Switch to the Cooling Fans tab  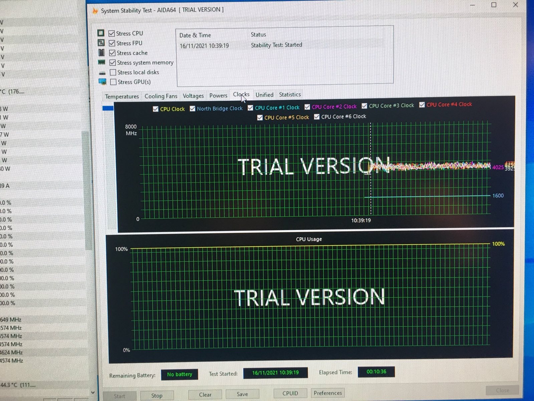(161, 96)
